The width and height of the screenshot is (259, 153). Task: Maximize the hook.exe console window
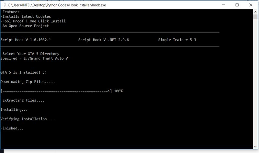click(237, 5)
